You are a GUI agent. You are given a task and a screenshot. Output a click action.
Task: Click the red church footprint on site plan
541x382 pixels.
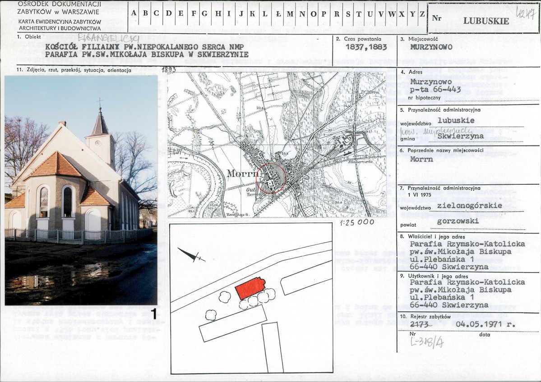(250, 288)
